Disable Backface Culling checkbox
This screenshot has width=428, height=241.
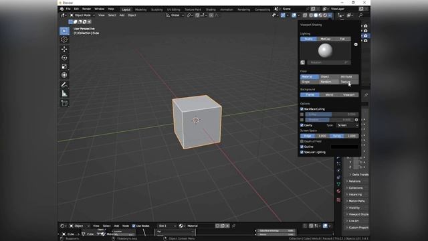(302, 109)
